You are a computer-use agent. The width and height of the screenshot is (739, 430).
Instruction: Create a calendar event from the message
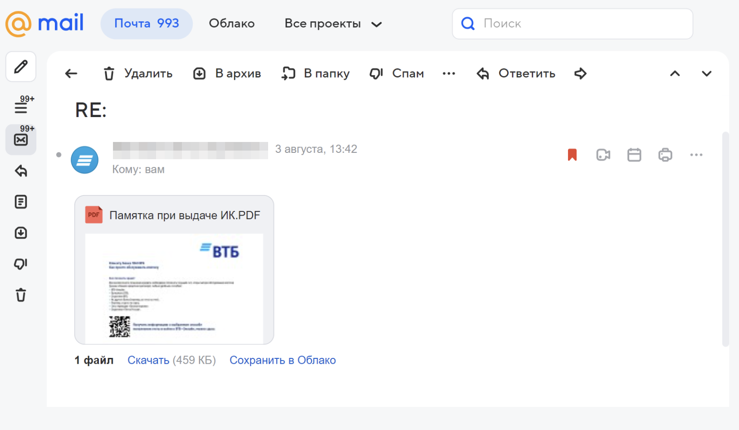coord(634,155)
